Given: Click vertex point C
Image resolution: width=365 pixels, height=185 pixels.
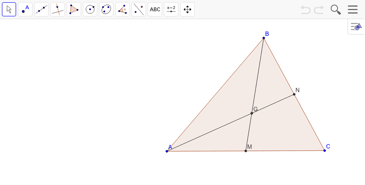Looking at the screenshot, I should point(325,151).
